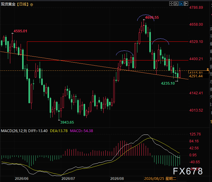Viewport: 212px width, 182px height.
Task: Click the MACD(26,12,9) indicator label
Action: (x=14, y=131)
